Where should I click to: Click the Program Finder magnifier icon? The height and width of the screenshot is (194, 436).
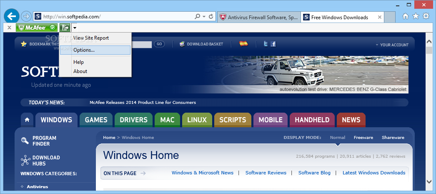25,141
